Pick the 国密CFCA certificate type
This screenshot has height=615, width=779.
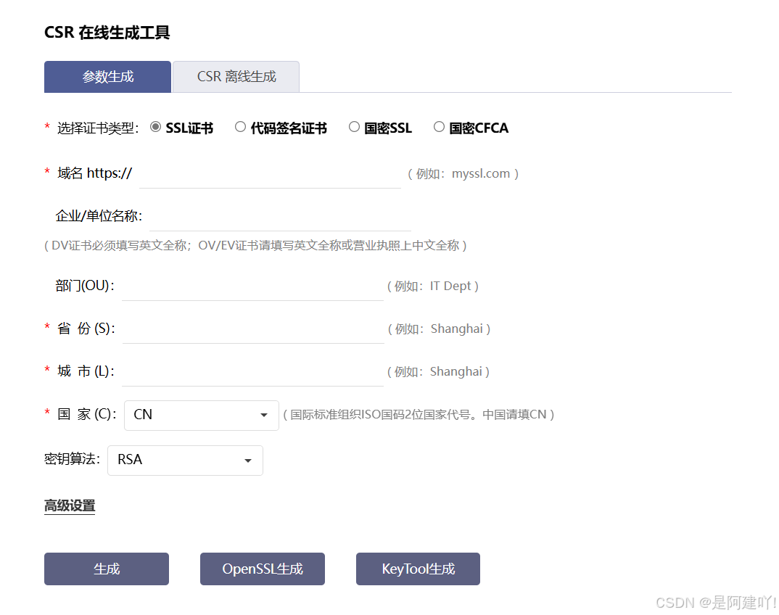439,127
